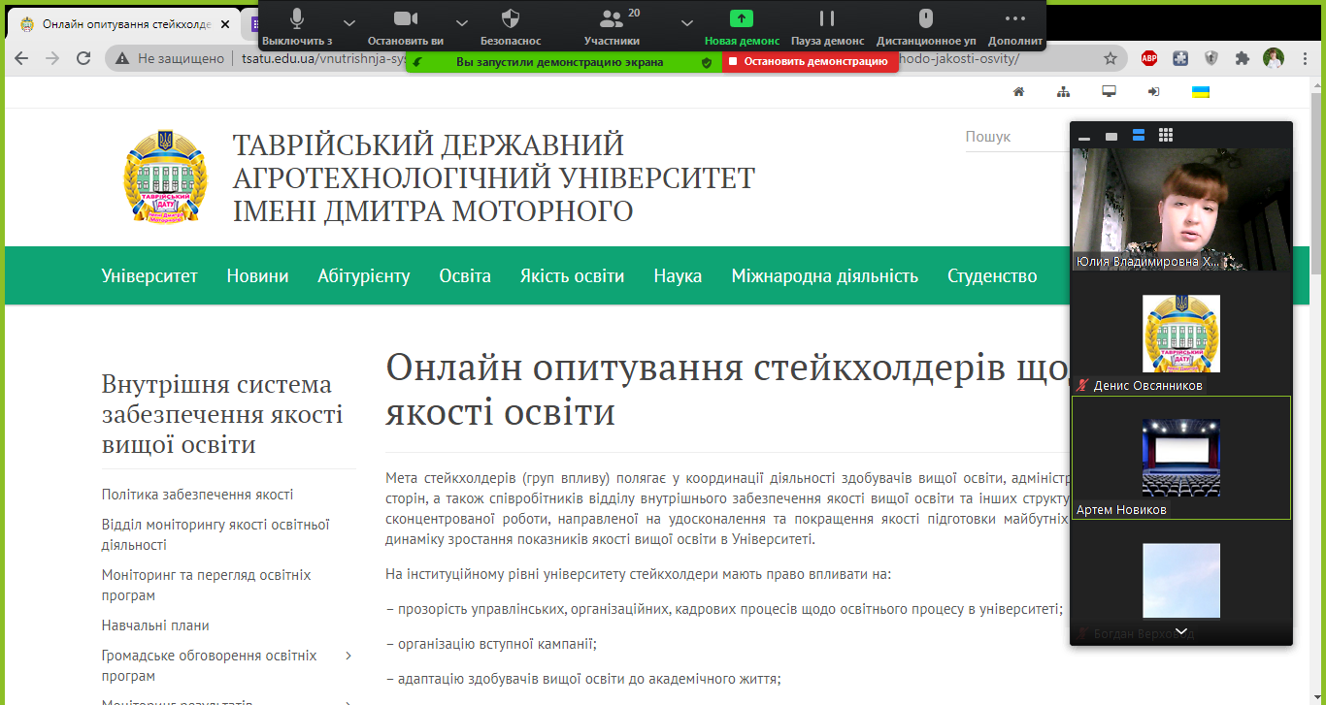1326x705 pixels.
Task: Switch video panel to grid view
Action: coord(1166,136)
